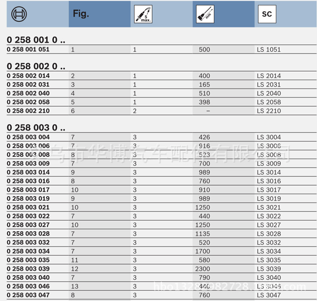Click short code 'LS 3022'
This screenshot has width=317, height=301.
click(x=269, y=216)
